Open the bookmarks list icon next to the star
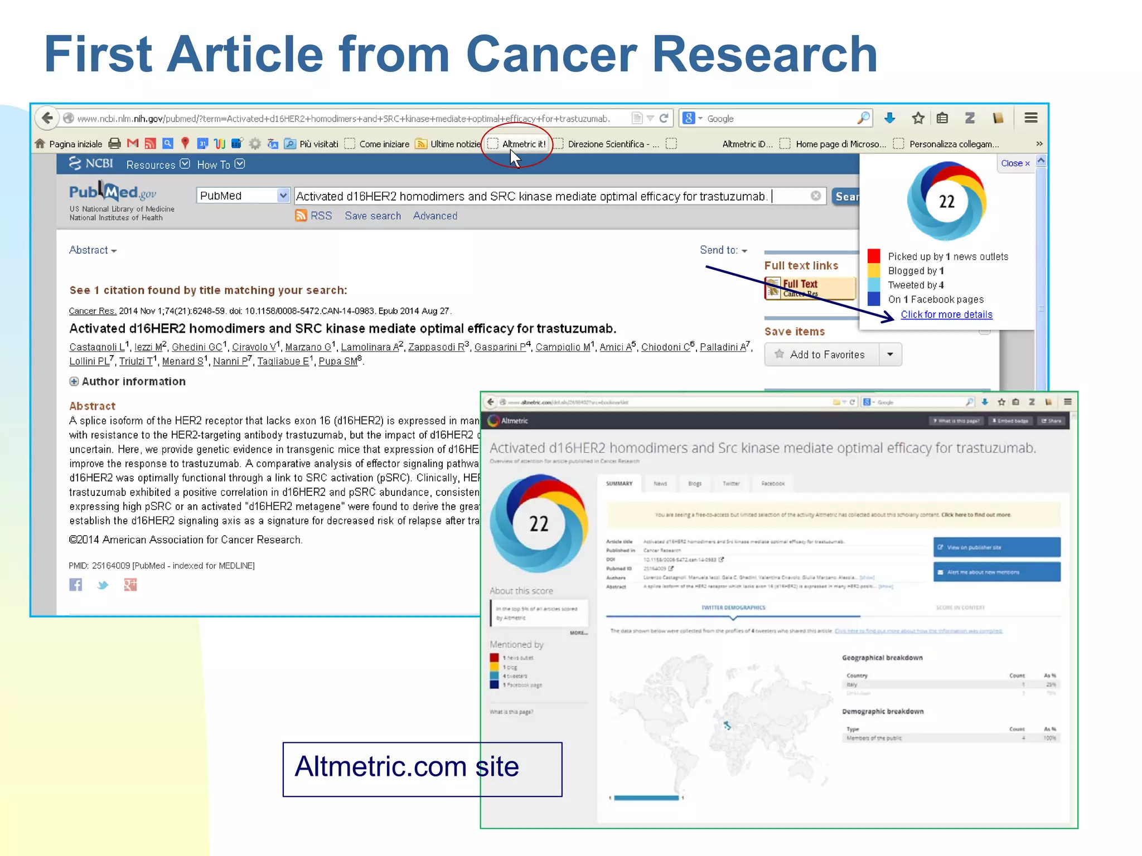 942,118
